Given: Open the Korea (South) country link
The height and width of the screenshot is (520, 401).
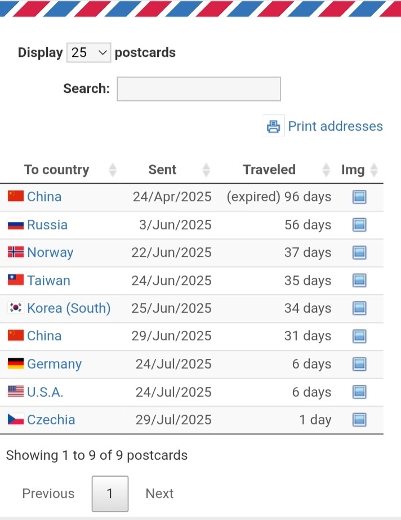Looking at the screenshot, I should (x=69, y=308).
